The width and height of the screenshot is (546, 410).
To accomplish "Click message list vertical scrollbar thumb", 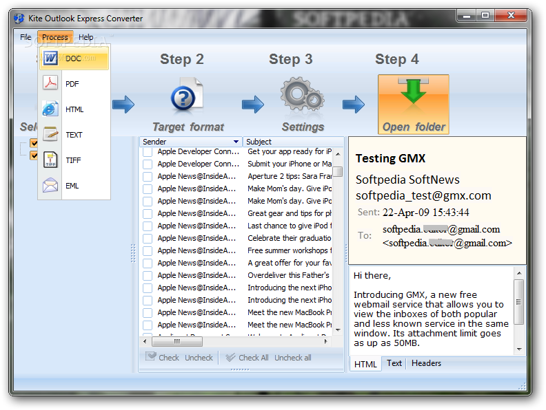I will click(337, 172).
